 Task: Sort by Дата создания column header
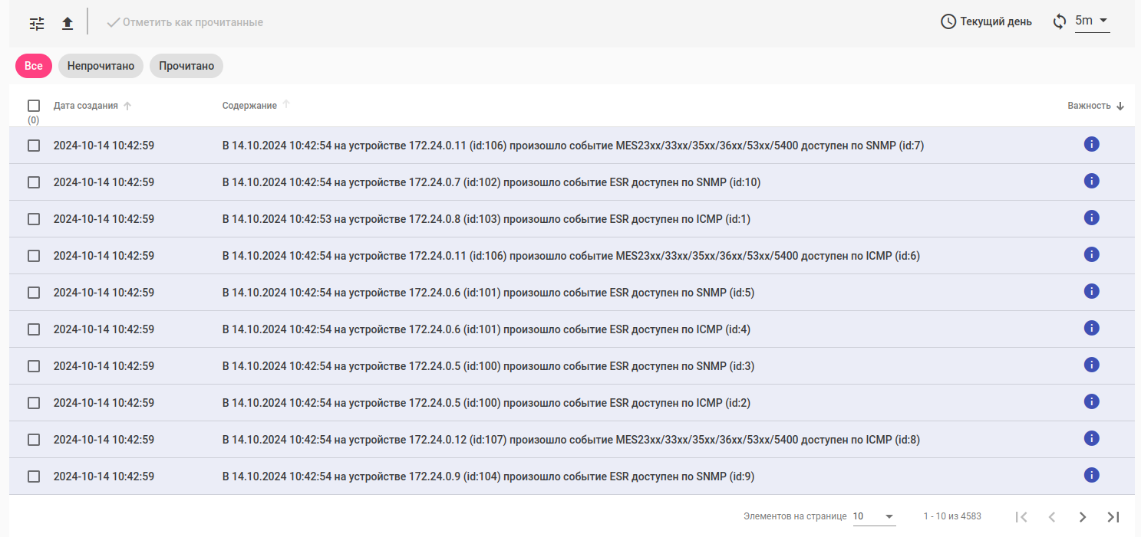tap(86, 106)
